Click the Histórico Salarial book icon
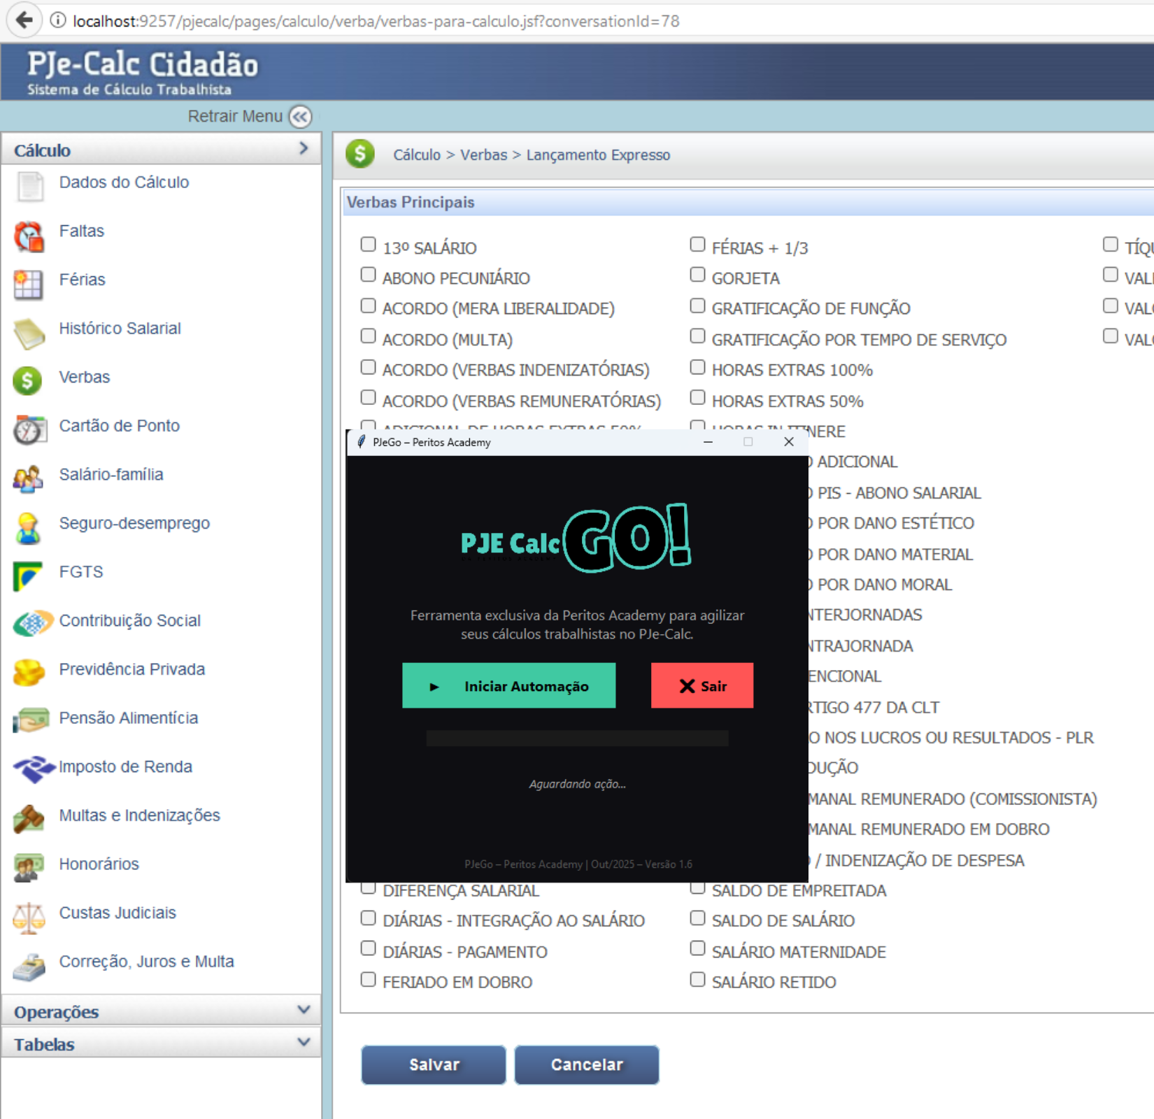Viewport: 1154px width, 1119px height. (29, 334)
